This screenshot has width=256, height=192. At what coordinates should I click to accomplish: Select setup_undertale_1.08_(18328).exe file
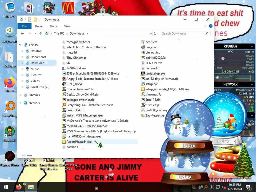pyautogui.click(x=165, y=89)
